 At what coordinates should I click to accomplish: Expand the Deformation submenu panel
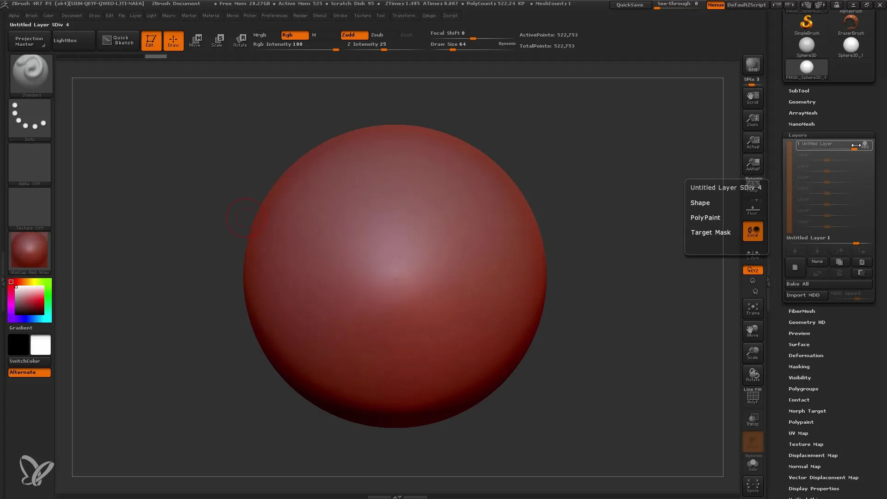click(806, 355)
